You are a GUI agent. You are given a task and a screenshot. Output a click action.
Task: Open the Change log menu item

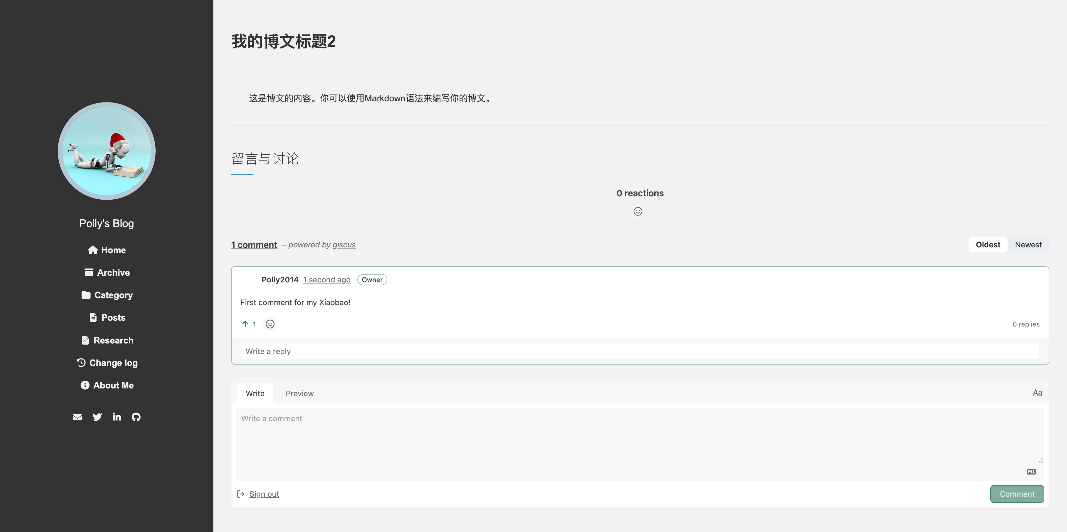click(x=107, y=363)
